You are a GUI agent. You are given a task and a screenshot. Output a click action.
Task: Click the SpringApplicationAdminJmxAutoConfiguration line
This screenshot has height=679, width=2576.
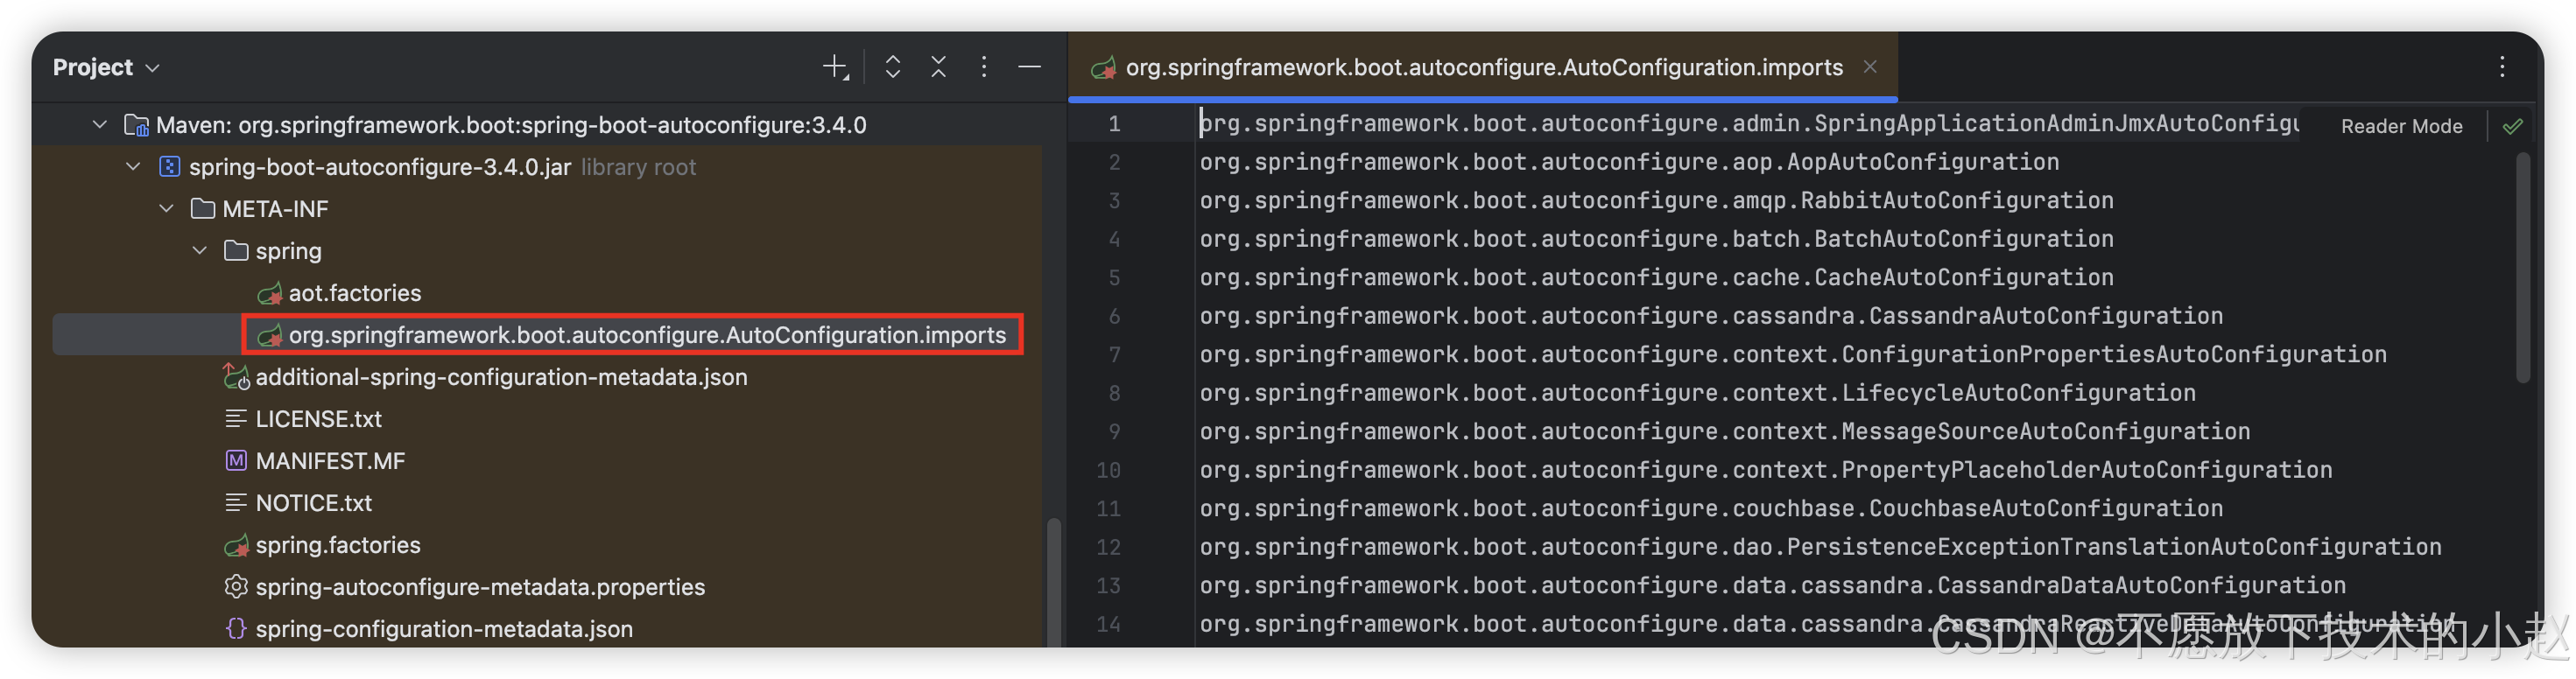1749,124
